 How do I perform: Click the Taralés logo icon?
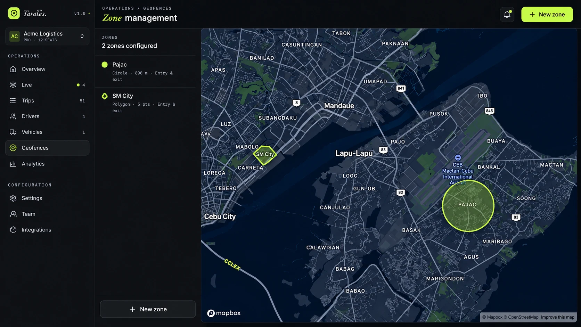pyautogui.click(x=14, y=13)
